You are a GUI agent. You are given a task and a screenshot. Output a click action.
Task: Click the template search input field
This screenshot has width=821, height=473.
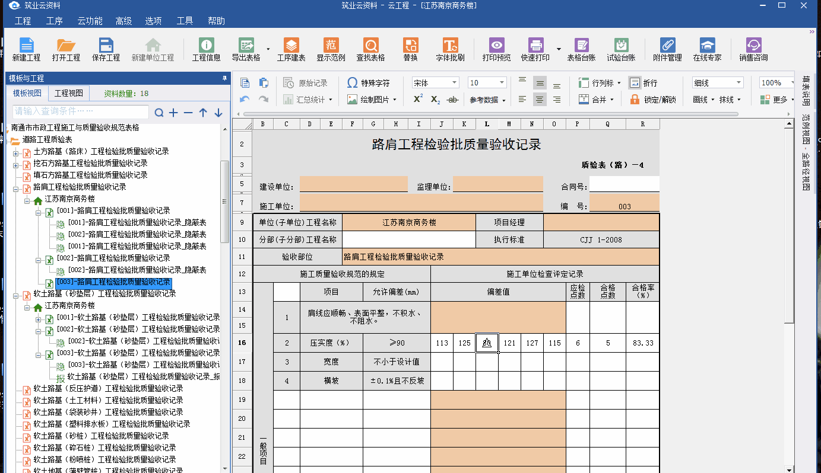(81, 111)
